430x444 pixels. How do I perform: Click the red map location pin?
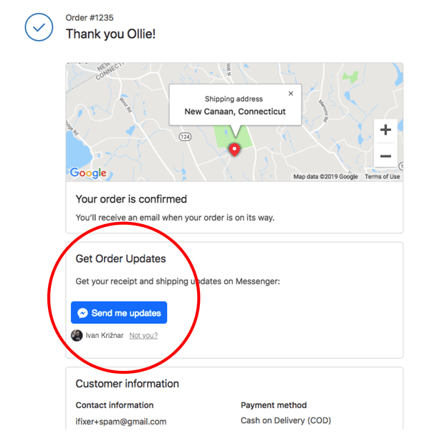pyautogui.click(x=234, y=150)
